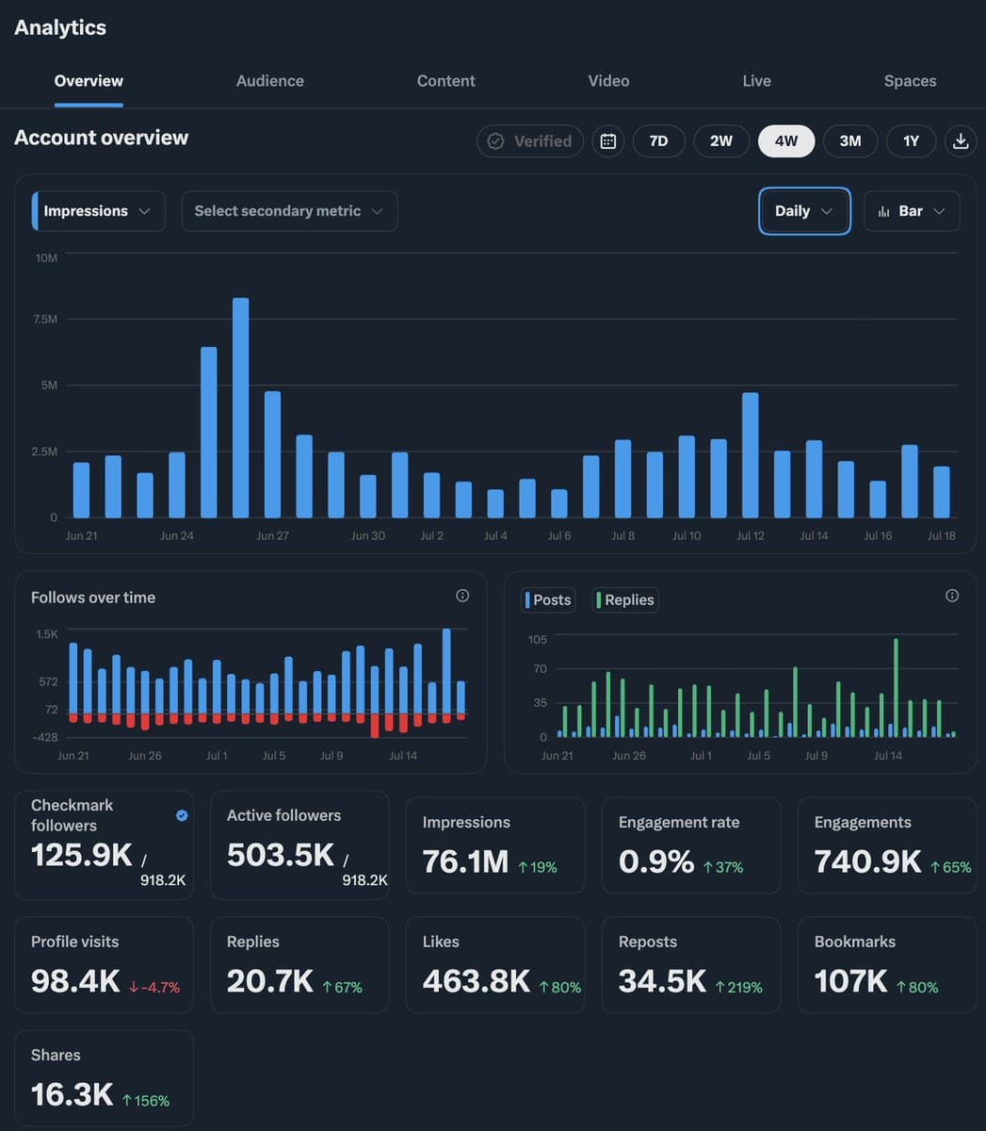Viewport: 986px width, 1131px height.
Task: Click the 10M axis label
Action: (46, 257)
